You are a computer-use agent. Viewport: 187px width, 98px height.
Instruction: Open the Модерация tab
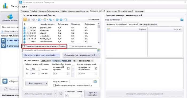(139, 11)
